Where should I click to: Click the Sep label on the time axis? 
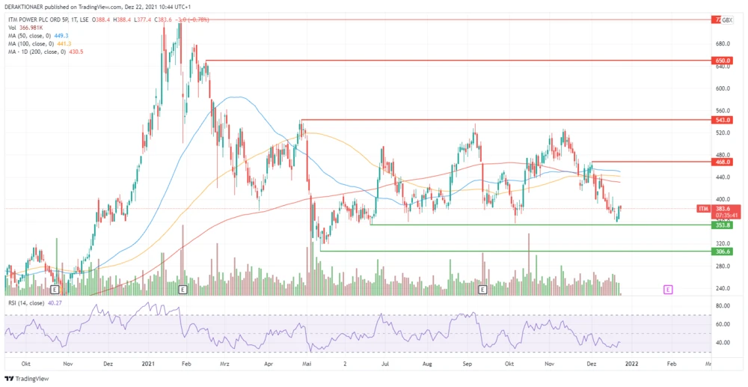point(467,364)
